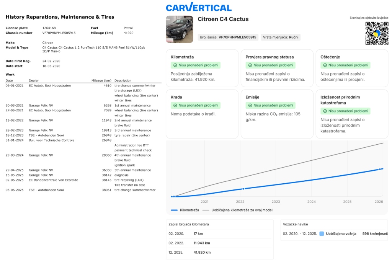The width and height of the screenshot is (392, 261).
Task: Click the 12. 2025. odometer record row
Action: point(220,253)
